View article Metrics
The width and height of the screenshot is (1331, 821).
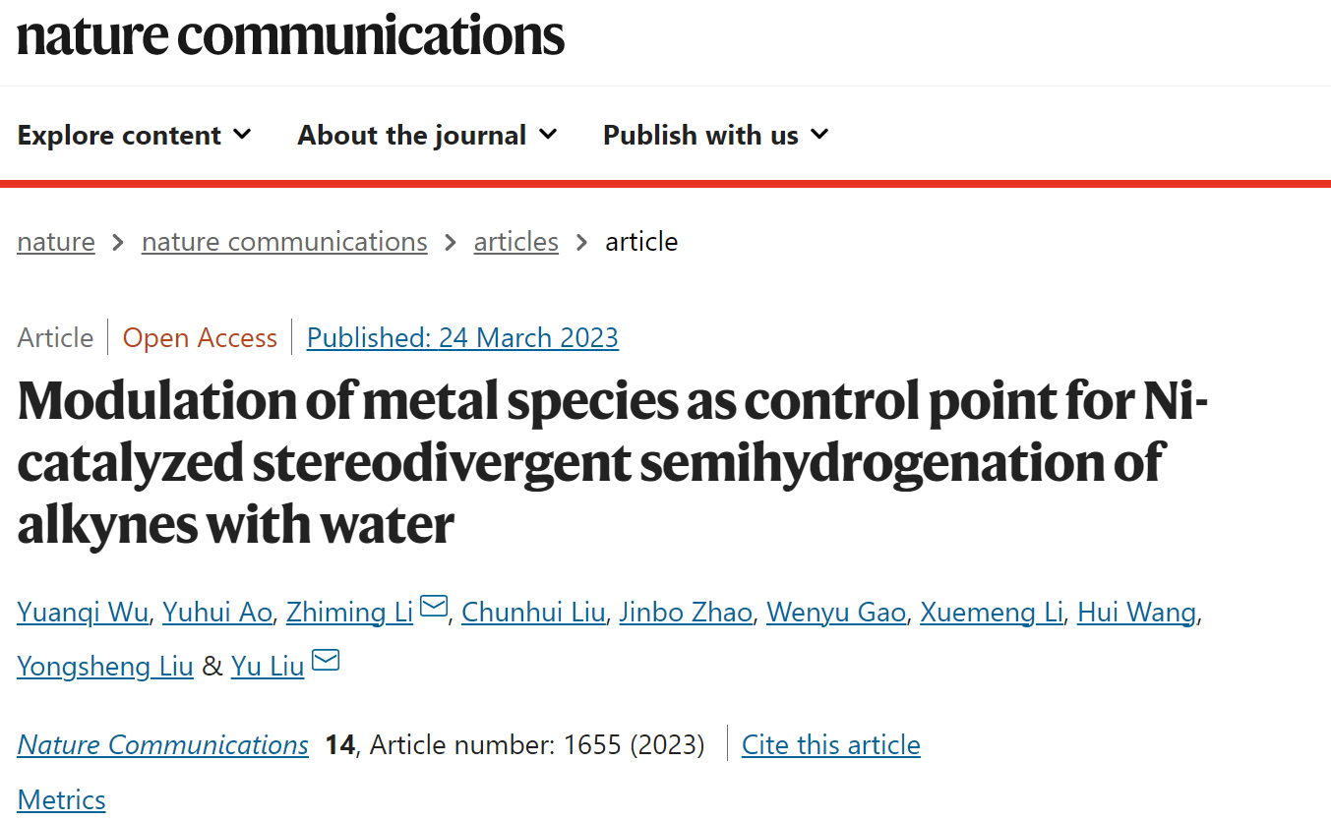pos(61,799)
